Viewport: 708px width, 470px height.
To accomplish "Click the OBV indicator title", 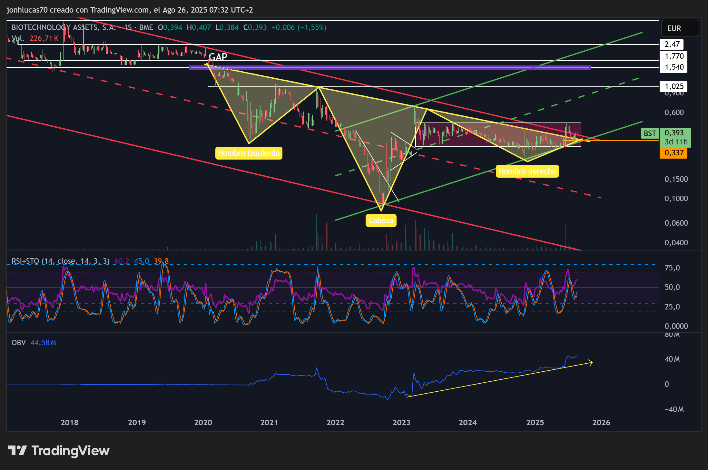I will [x=18, y=343].
